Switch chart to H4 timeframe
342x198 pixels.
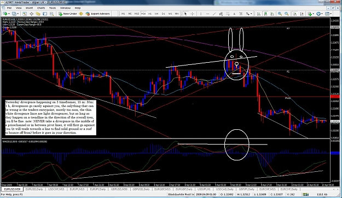pos(156,14)
